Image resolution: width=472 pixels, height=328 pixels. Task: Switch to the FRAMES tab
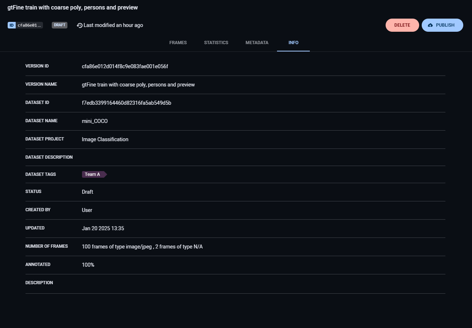[x=178, y=42]
